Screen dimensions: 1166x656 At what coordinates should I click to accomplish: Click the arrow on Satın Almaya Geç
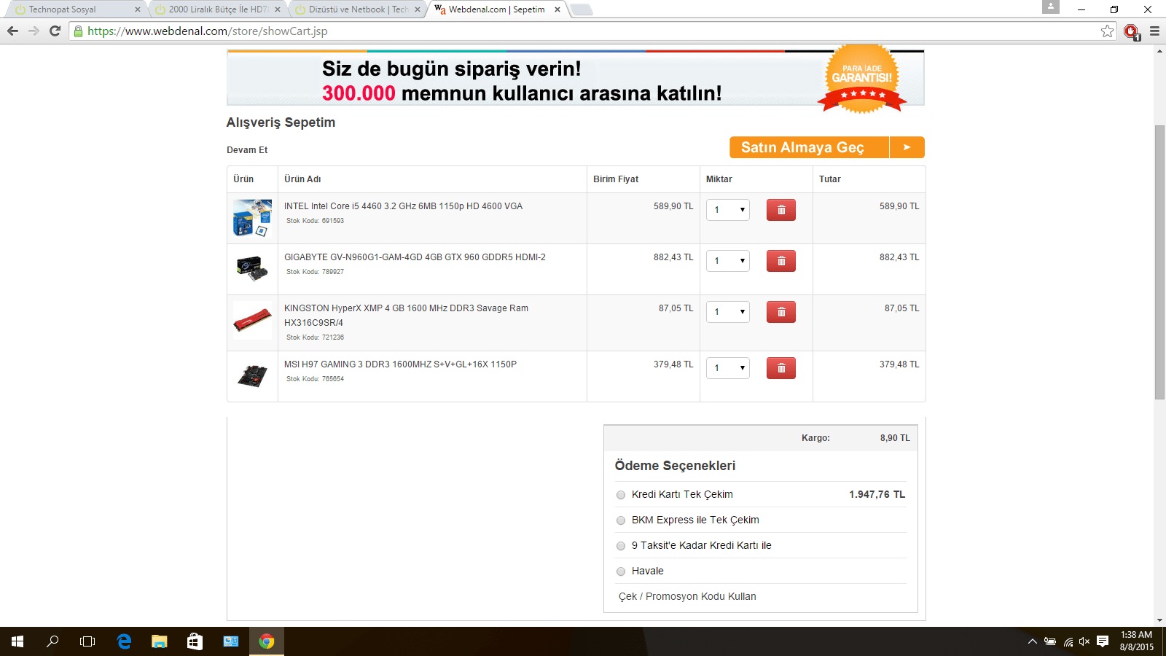pos(907,147)
